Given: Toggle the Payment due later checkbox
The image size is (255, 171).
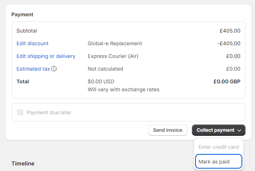Looking at the screenshot, I should click(x=20, y=112).
